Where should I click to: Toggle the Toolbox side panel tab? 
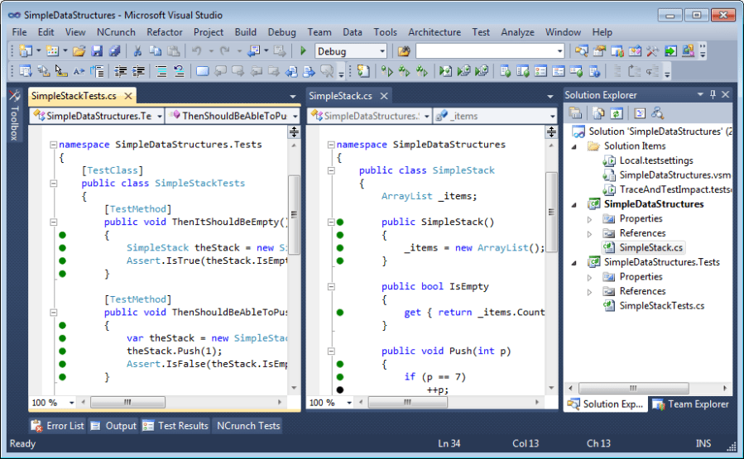point(14,115)
